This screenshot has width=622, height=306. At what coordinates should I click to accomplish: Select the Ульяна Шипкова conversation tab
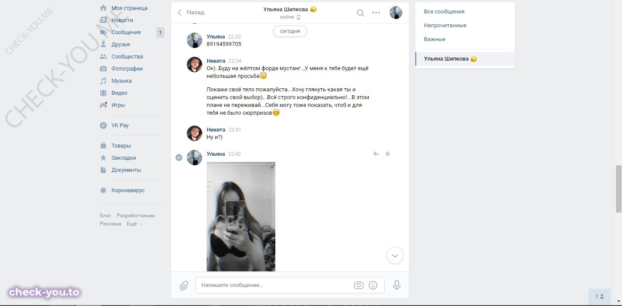tap(465, 59)
